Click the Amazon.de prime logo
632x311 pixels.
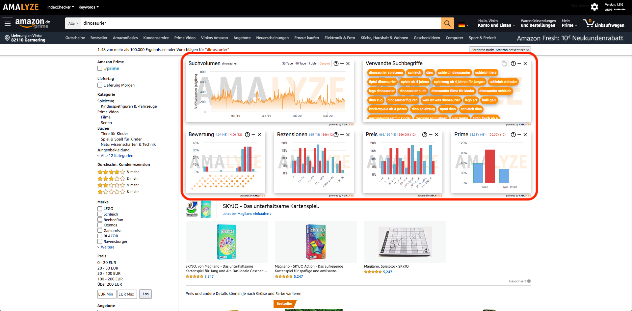(33, 23)
